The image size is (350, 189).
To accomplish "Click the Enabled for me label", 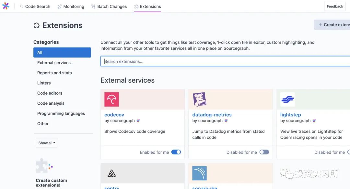I will [x=155, y=152].
